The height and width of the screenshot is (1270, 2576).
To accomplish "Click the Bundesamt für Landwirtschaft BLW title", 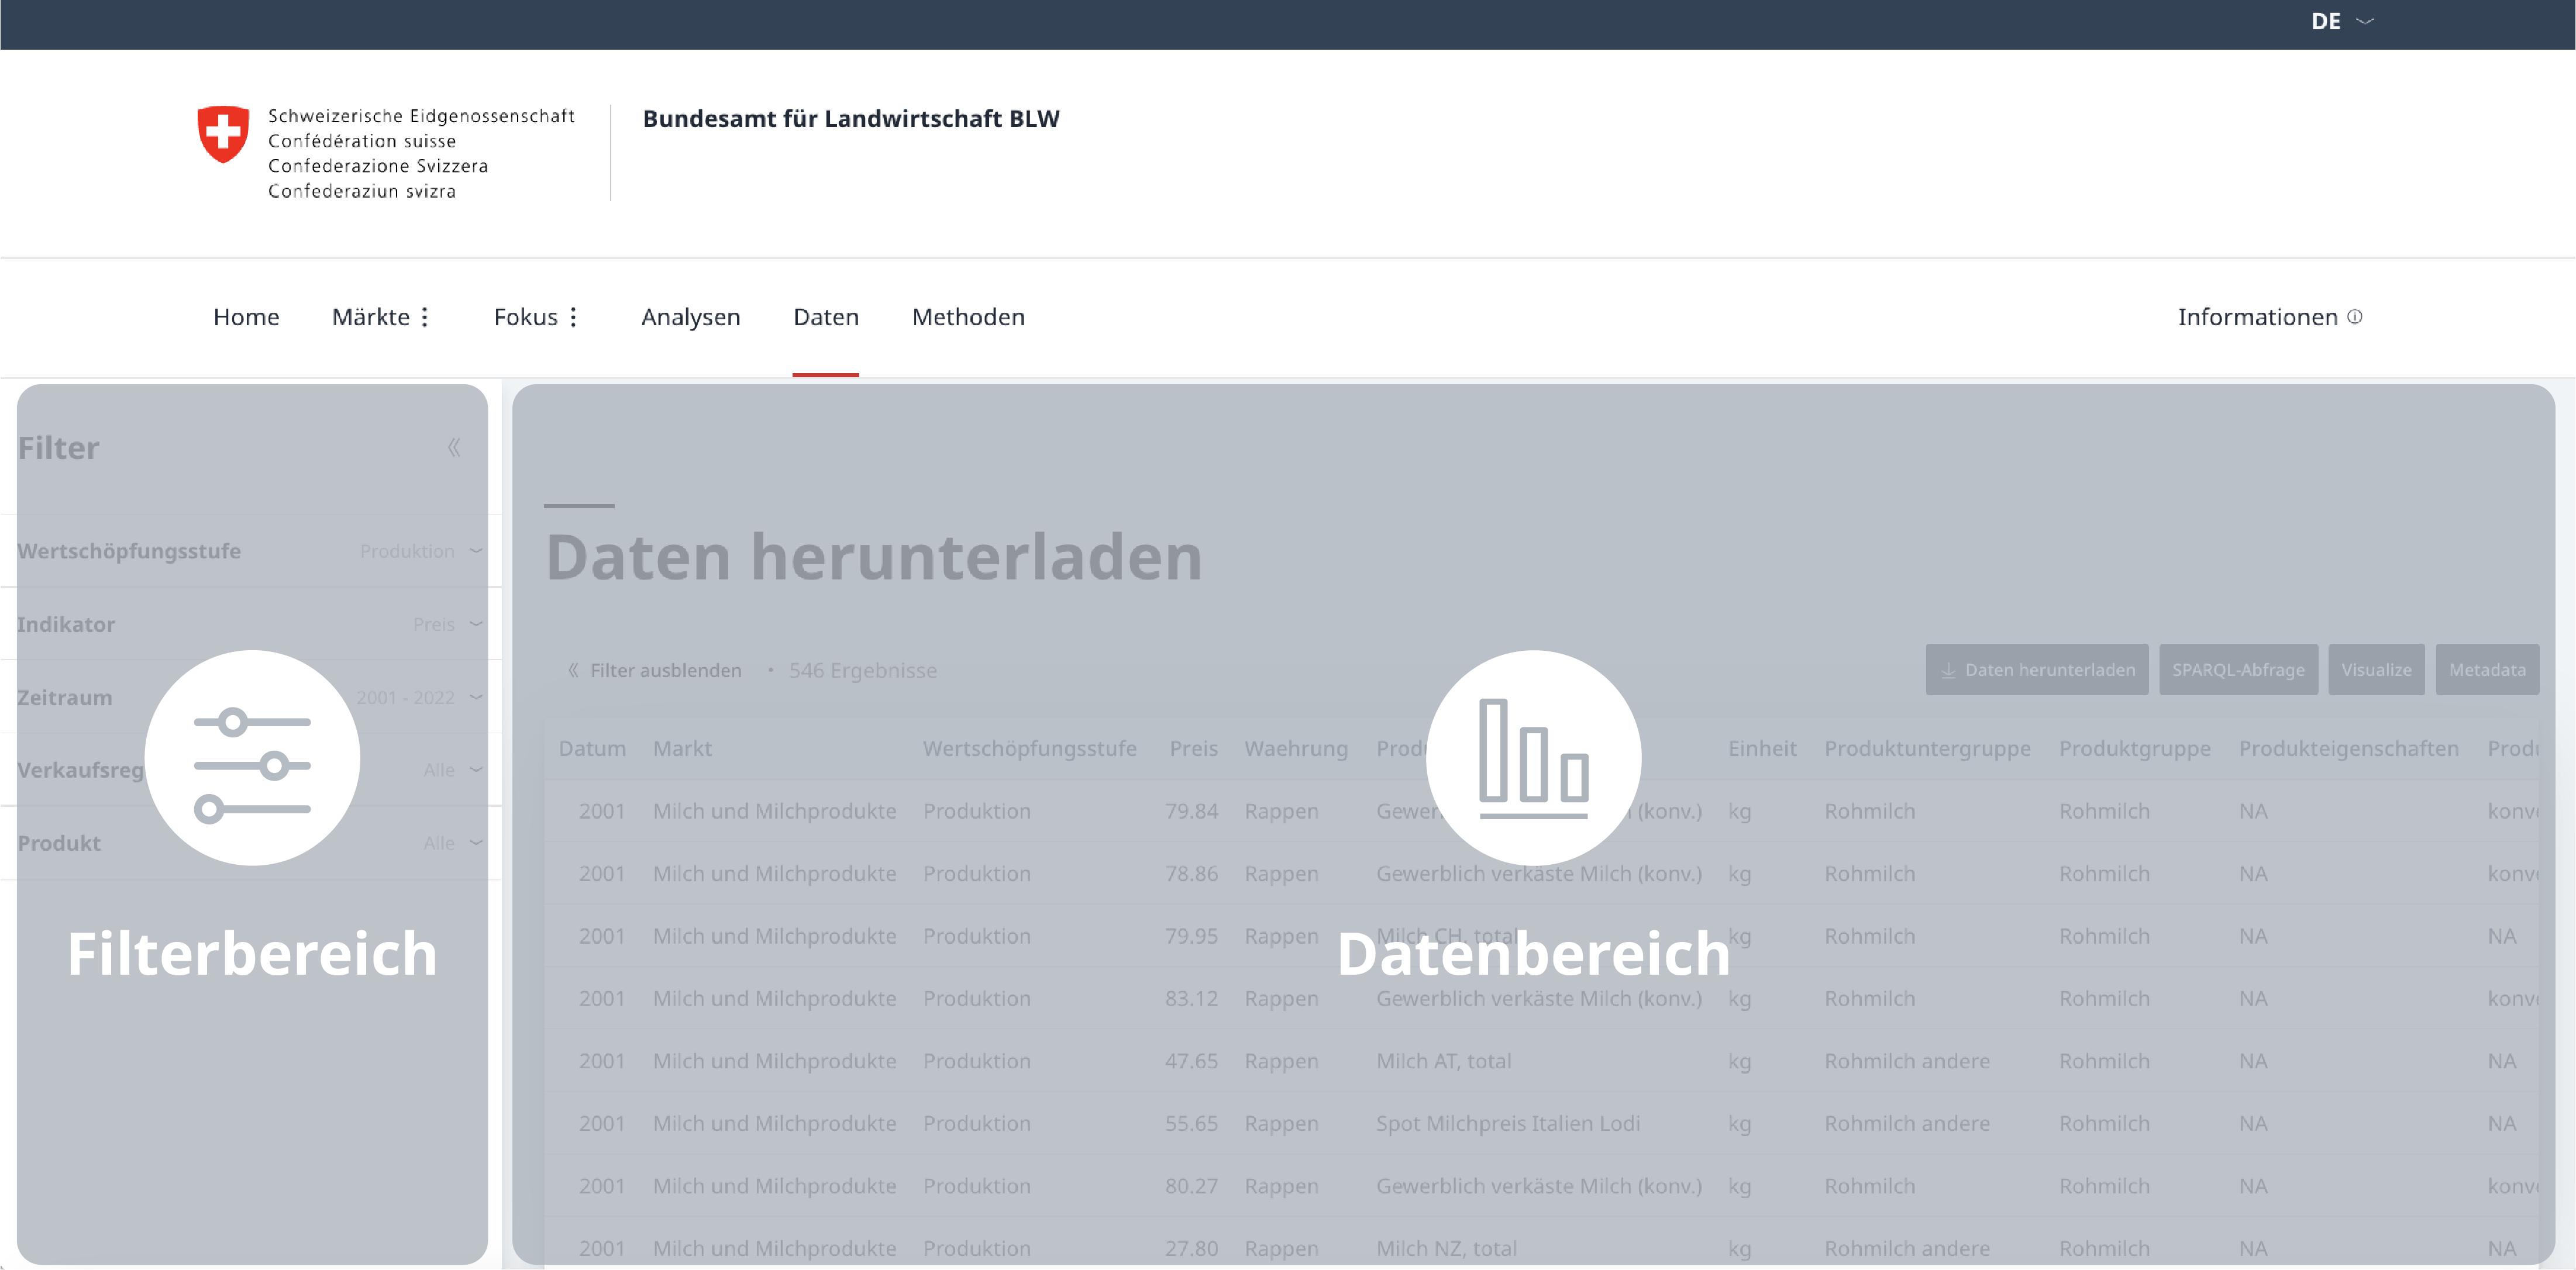I will (851, 119).
